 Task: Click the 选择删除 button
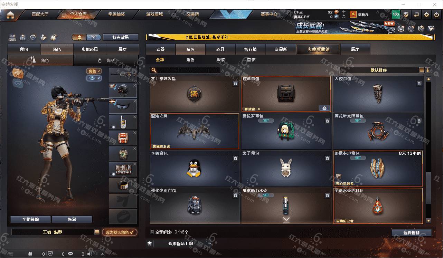412,233
